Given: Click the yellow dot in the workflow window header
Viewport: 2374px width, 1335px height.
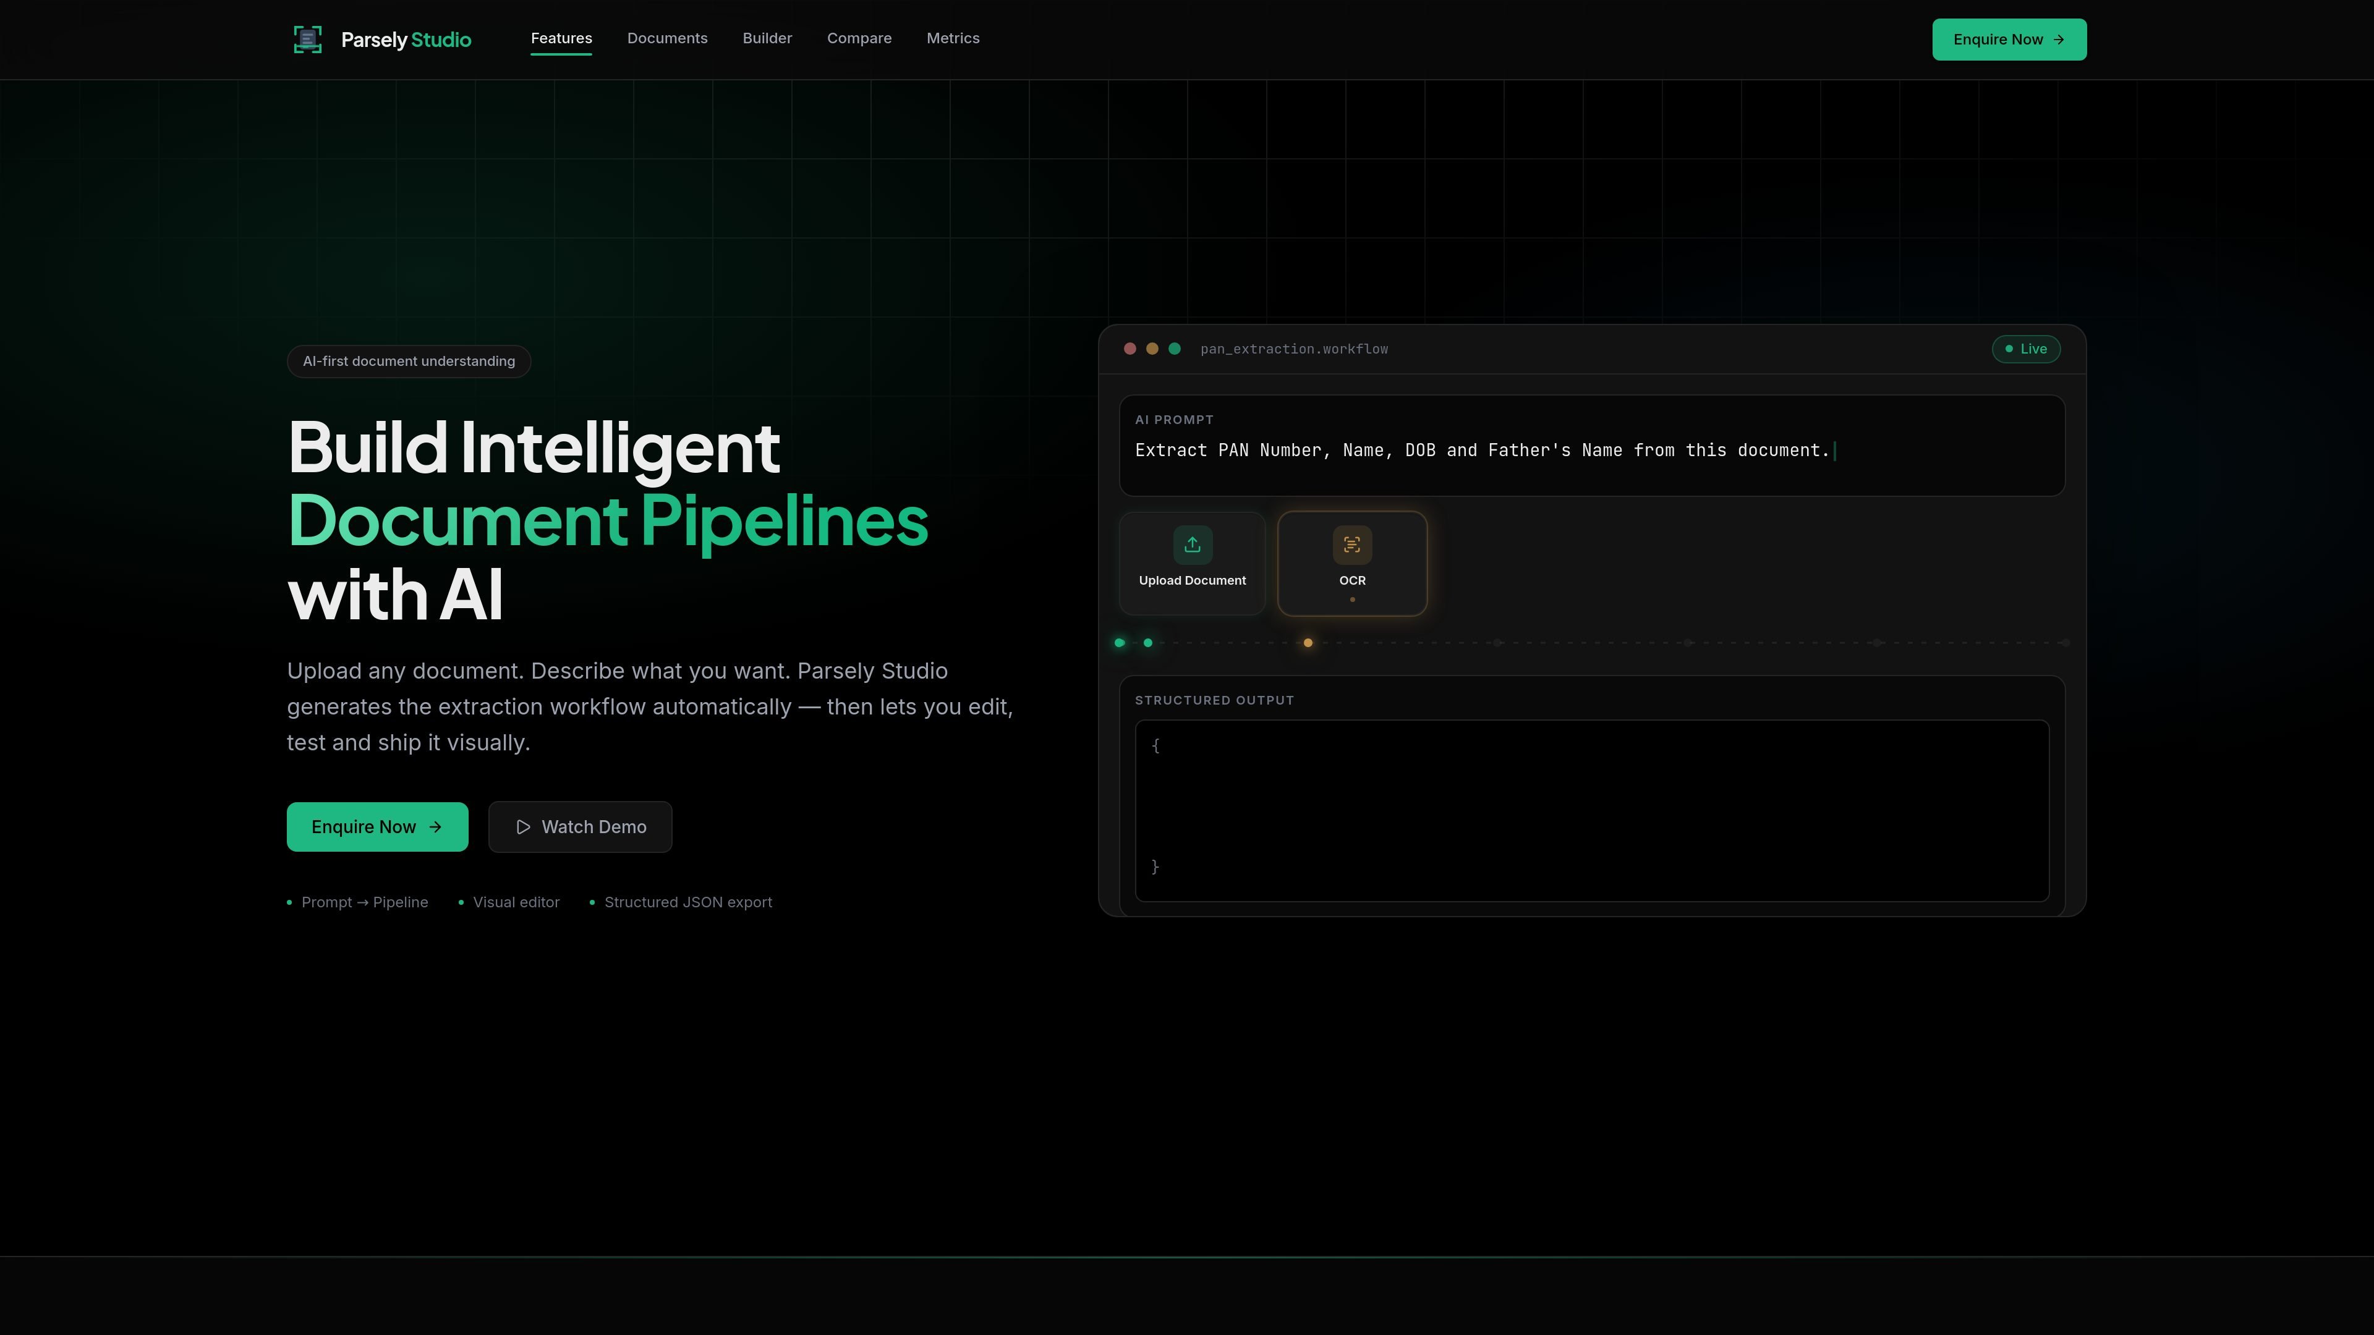Looking at the screenshot, I should point(1152,349).
